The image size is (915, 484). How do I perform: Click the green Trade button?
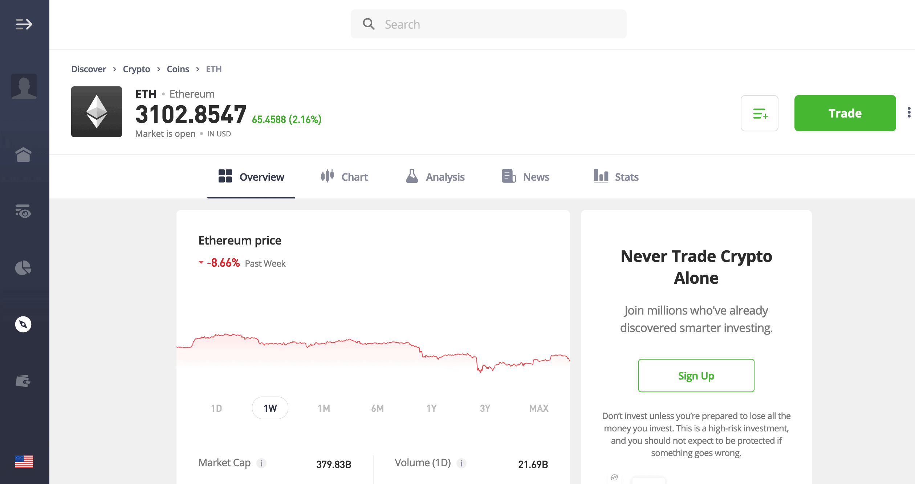click(845, 113)
